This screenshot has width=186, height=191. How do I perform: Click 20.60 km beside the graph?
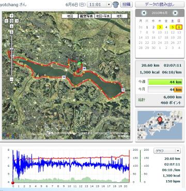[172, 158]
